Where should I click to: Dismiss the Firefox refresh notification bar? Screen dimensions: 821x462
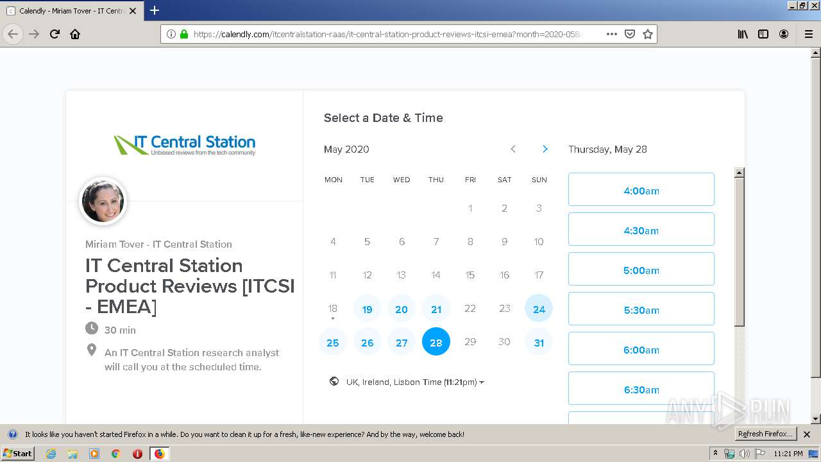tap(807, 434)
